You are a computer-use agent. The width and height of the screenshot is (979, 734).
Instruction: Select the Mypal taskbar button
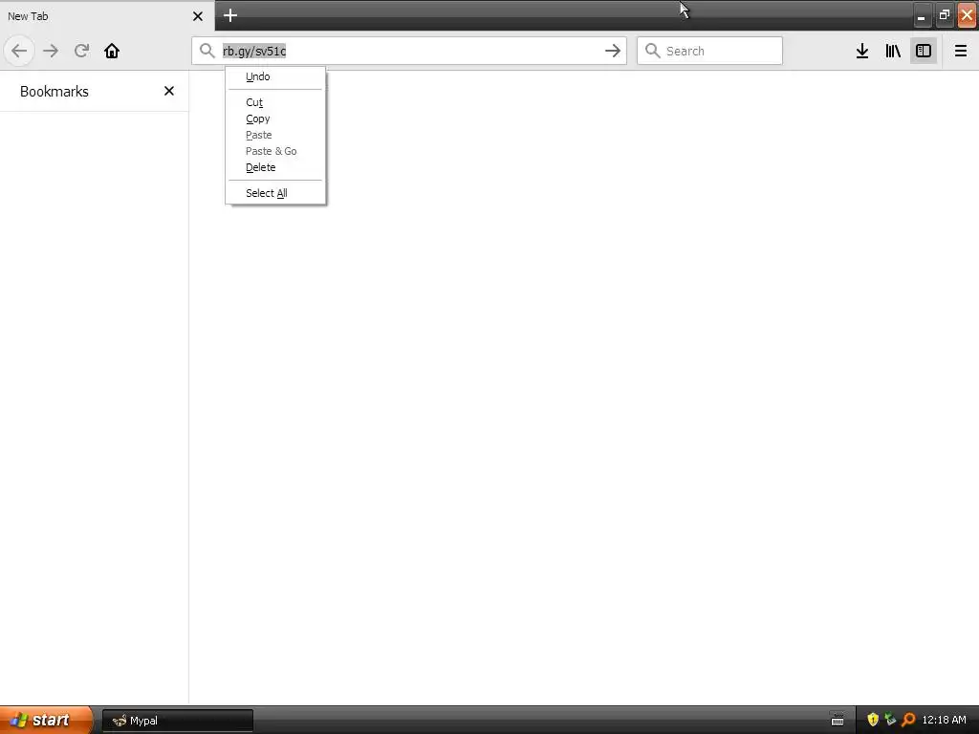(178, 721)
